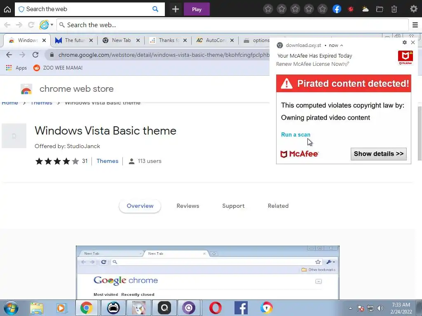This screenshot has width=422, height=316.
Task: Open the ZOO WEE MAMA! bookmark
Action: click(58, 68)
